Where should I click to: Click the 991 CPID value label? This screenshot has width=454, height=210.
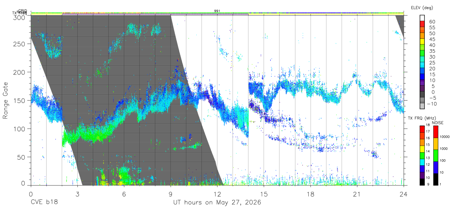[217, 11]
